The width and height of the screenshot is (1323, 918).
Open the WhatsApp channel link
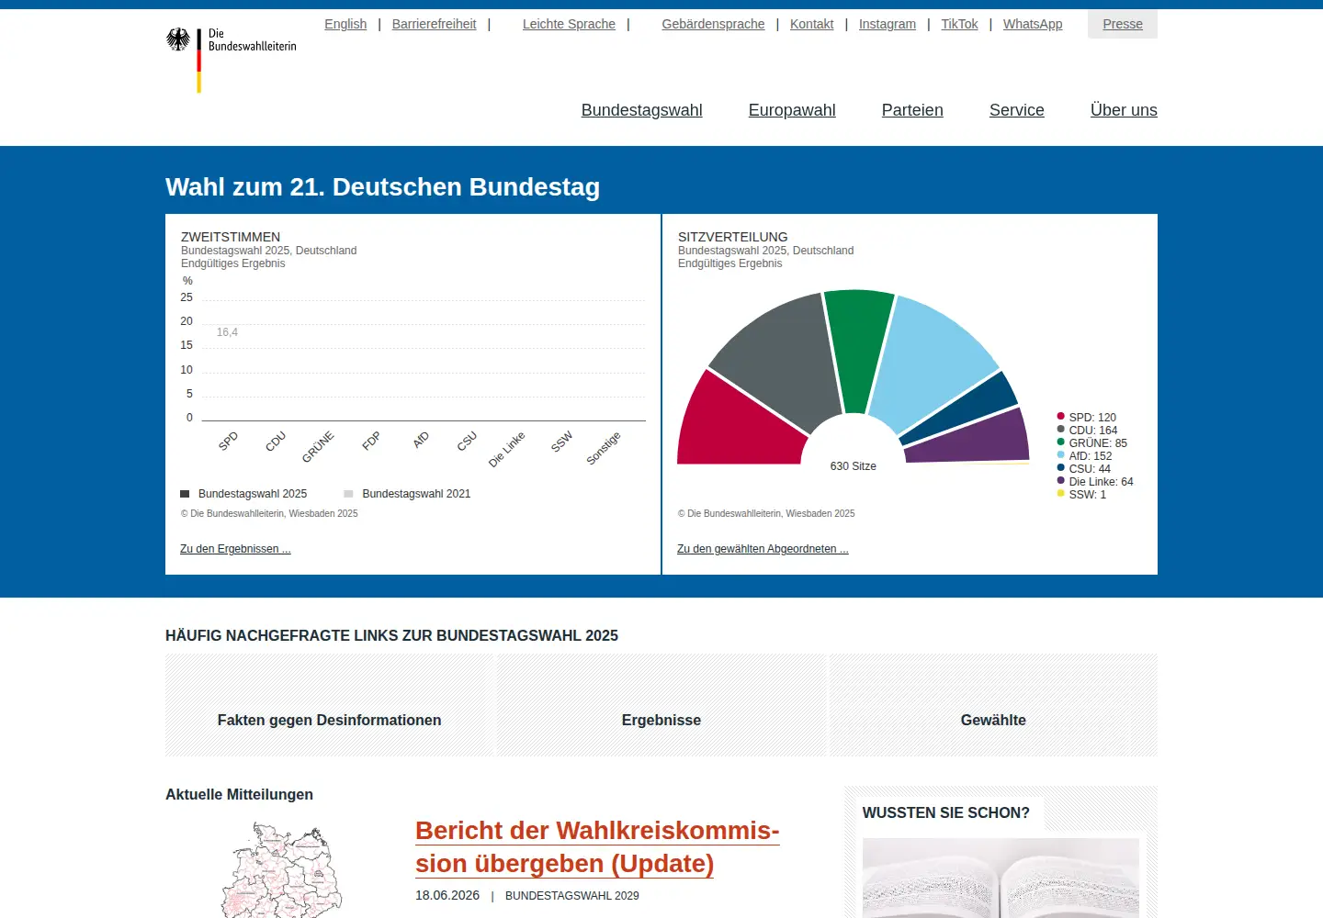coord(1033,24)
